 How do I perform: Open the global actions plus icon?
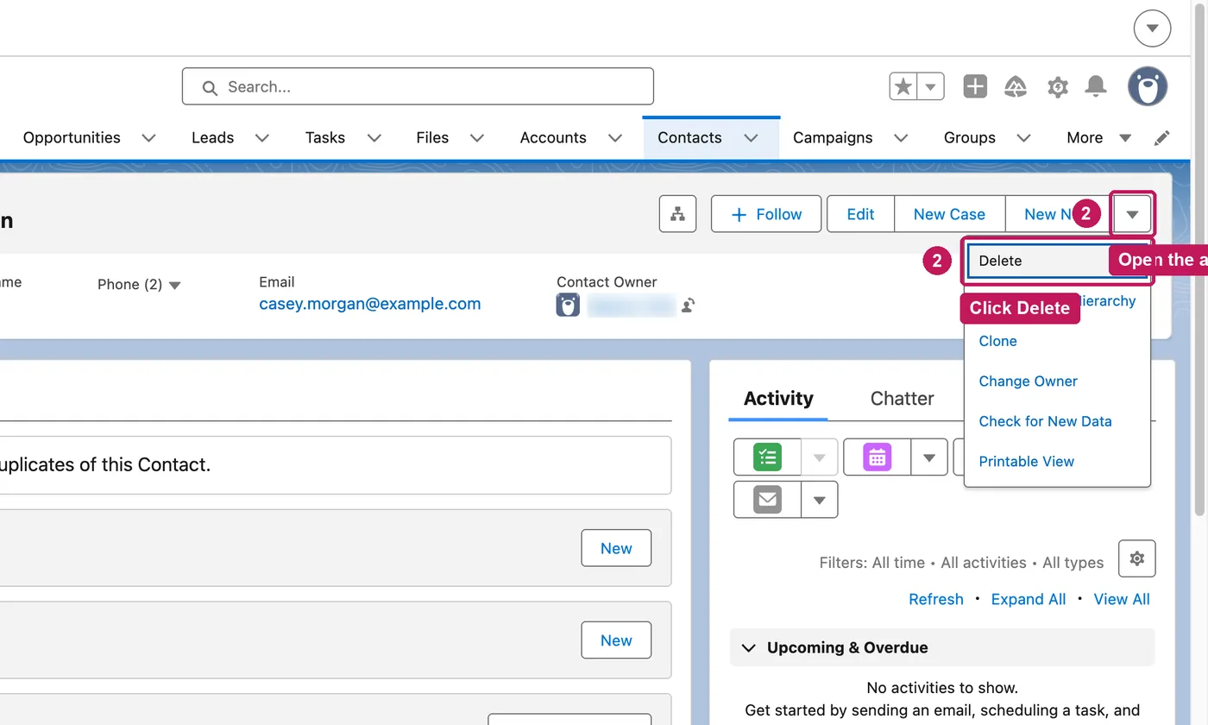(975, 86)
